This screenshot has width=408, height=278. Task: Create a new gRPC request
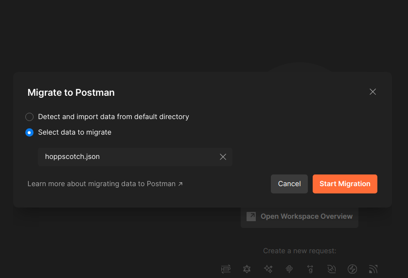[310, 269]
